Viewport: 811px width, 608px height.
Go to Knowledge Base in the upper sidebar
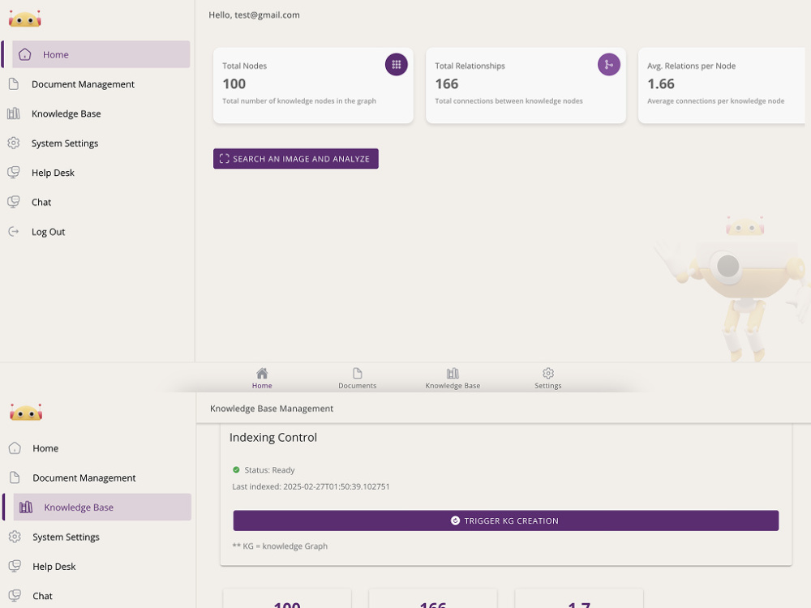[x=66, y=113]
